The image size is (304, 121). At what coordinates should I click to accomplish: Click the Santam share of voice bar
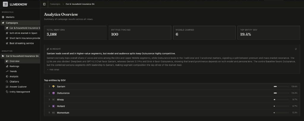pyautogui.click(x=281, y=87)
